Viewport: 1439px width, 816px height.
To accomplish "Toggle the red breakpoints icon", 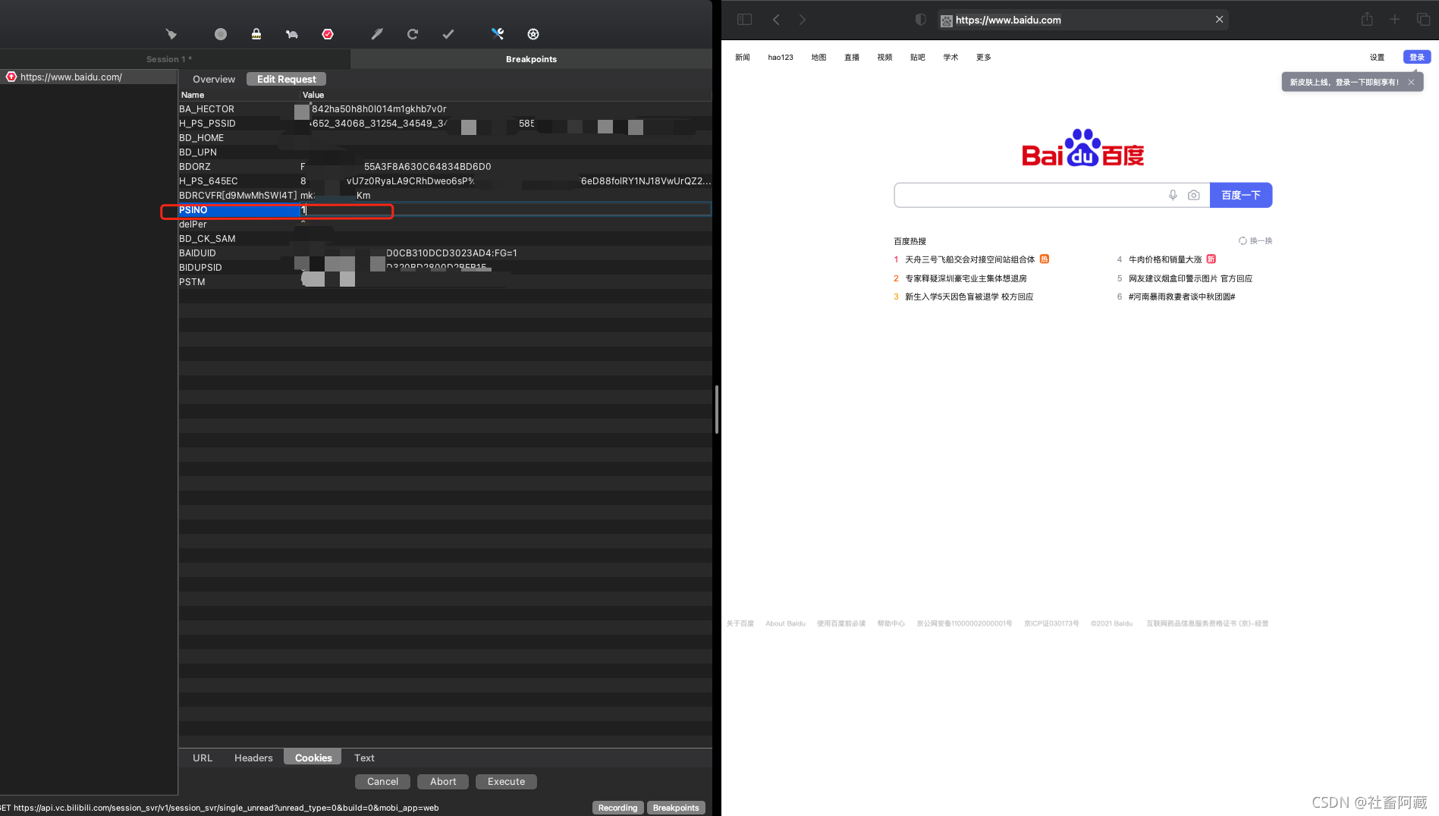I will click(x=328, y=34).
